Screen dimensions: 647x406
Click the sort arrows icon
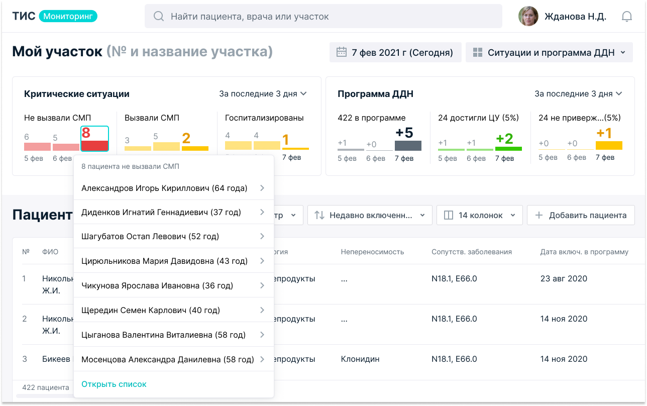[x=319, y=215]
